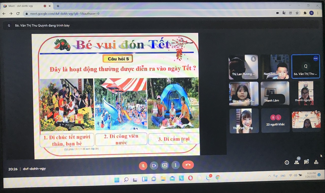Toggle the camera button in Meet
Screen dimensions: 325x193
tap(154, 165)
